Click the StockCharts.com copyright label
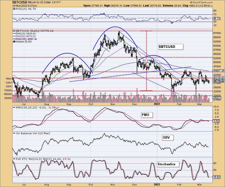 pos(201,2)
